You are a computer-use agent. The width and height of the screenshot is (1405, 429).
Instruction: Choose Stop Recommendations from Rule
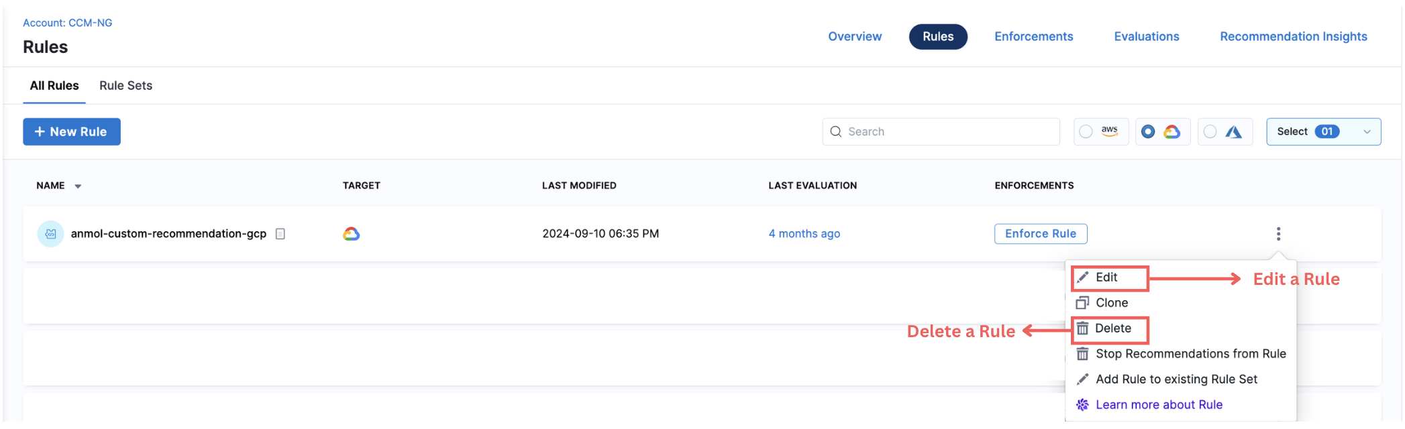pos(1190,354)
